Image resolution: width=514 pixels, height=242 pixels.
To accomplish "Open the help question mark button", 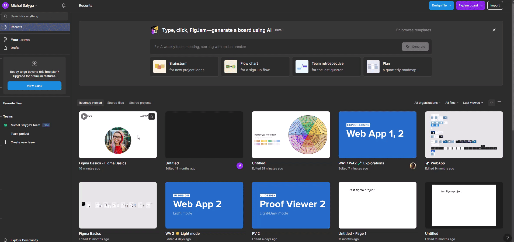I will (507, 238).
